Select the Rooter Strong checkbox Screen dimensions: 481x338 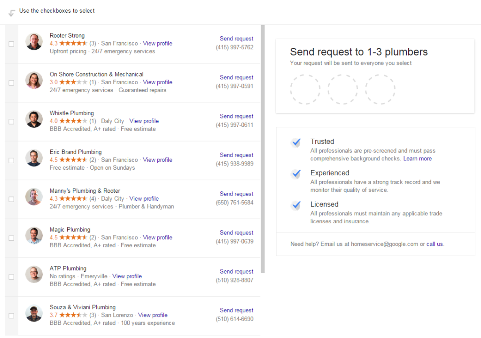point(11,43)
